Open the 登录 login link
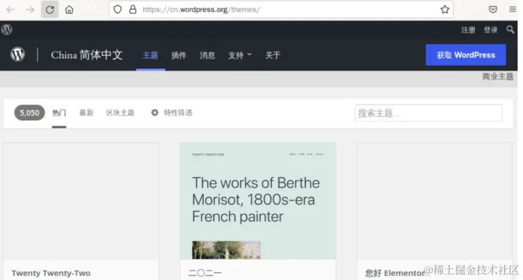This screenshot has width=523, height=280. (x=491, y=30)
